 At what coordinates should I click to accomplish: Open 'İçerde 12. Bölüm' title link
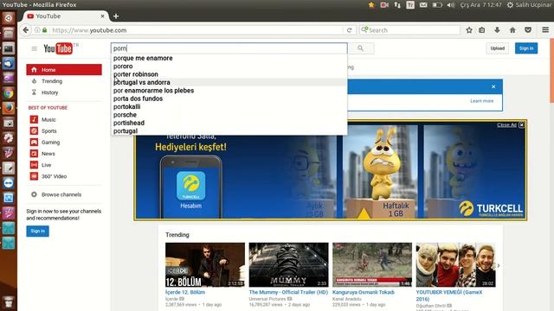(185, 292)
